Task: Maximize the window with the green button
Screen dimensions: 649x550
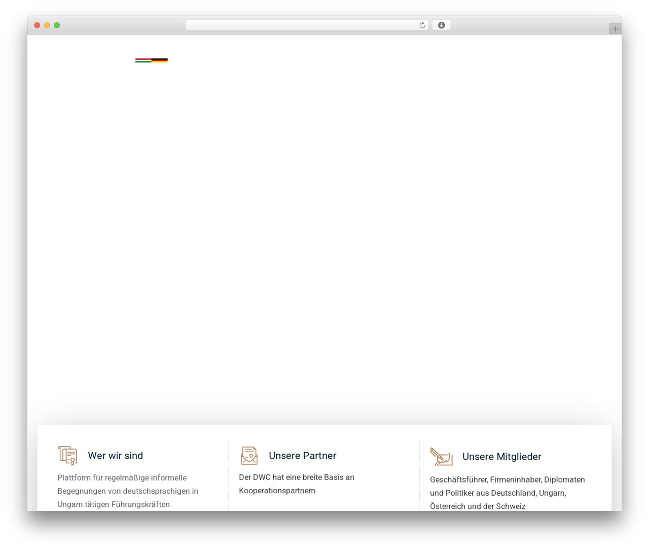Action: (57, 25)
